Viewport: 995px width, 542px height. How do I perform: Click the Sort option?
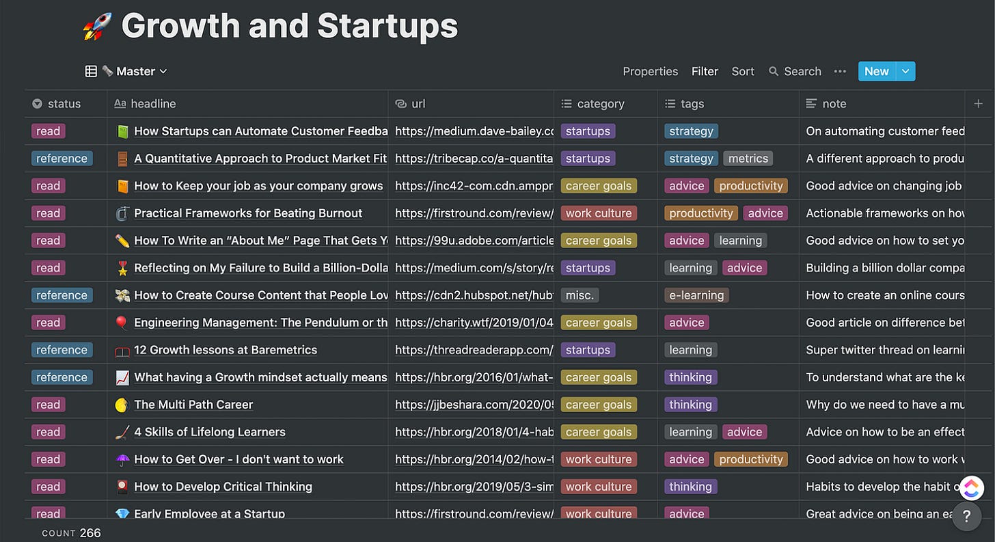point(743,71)
